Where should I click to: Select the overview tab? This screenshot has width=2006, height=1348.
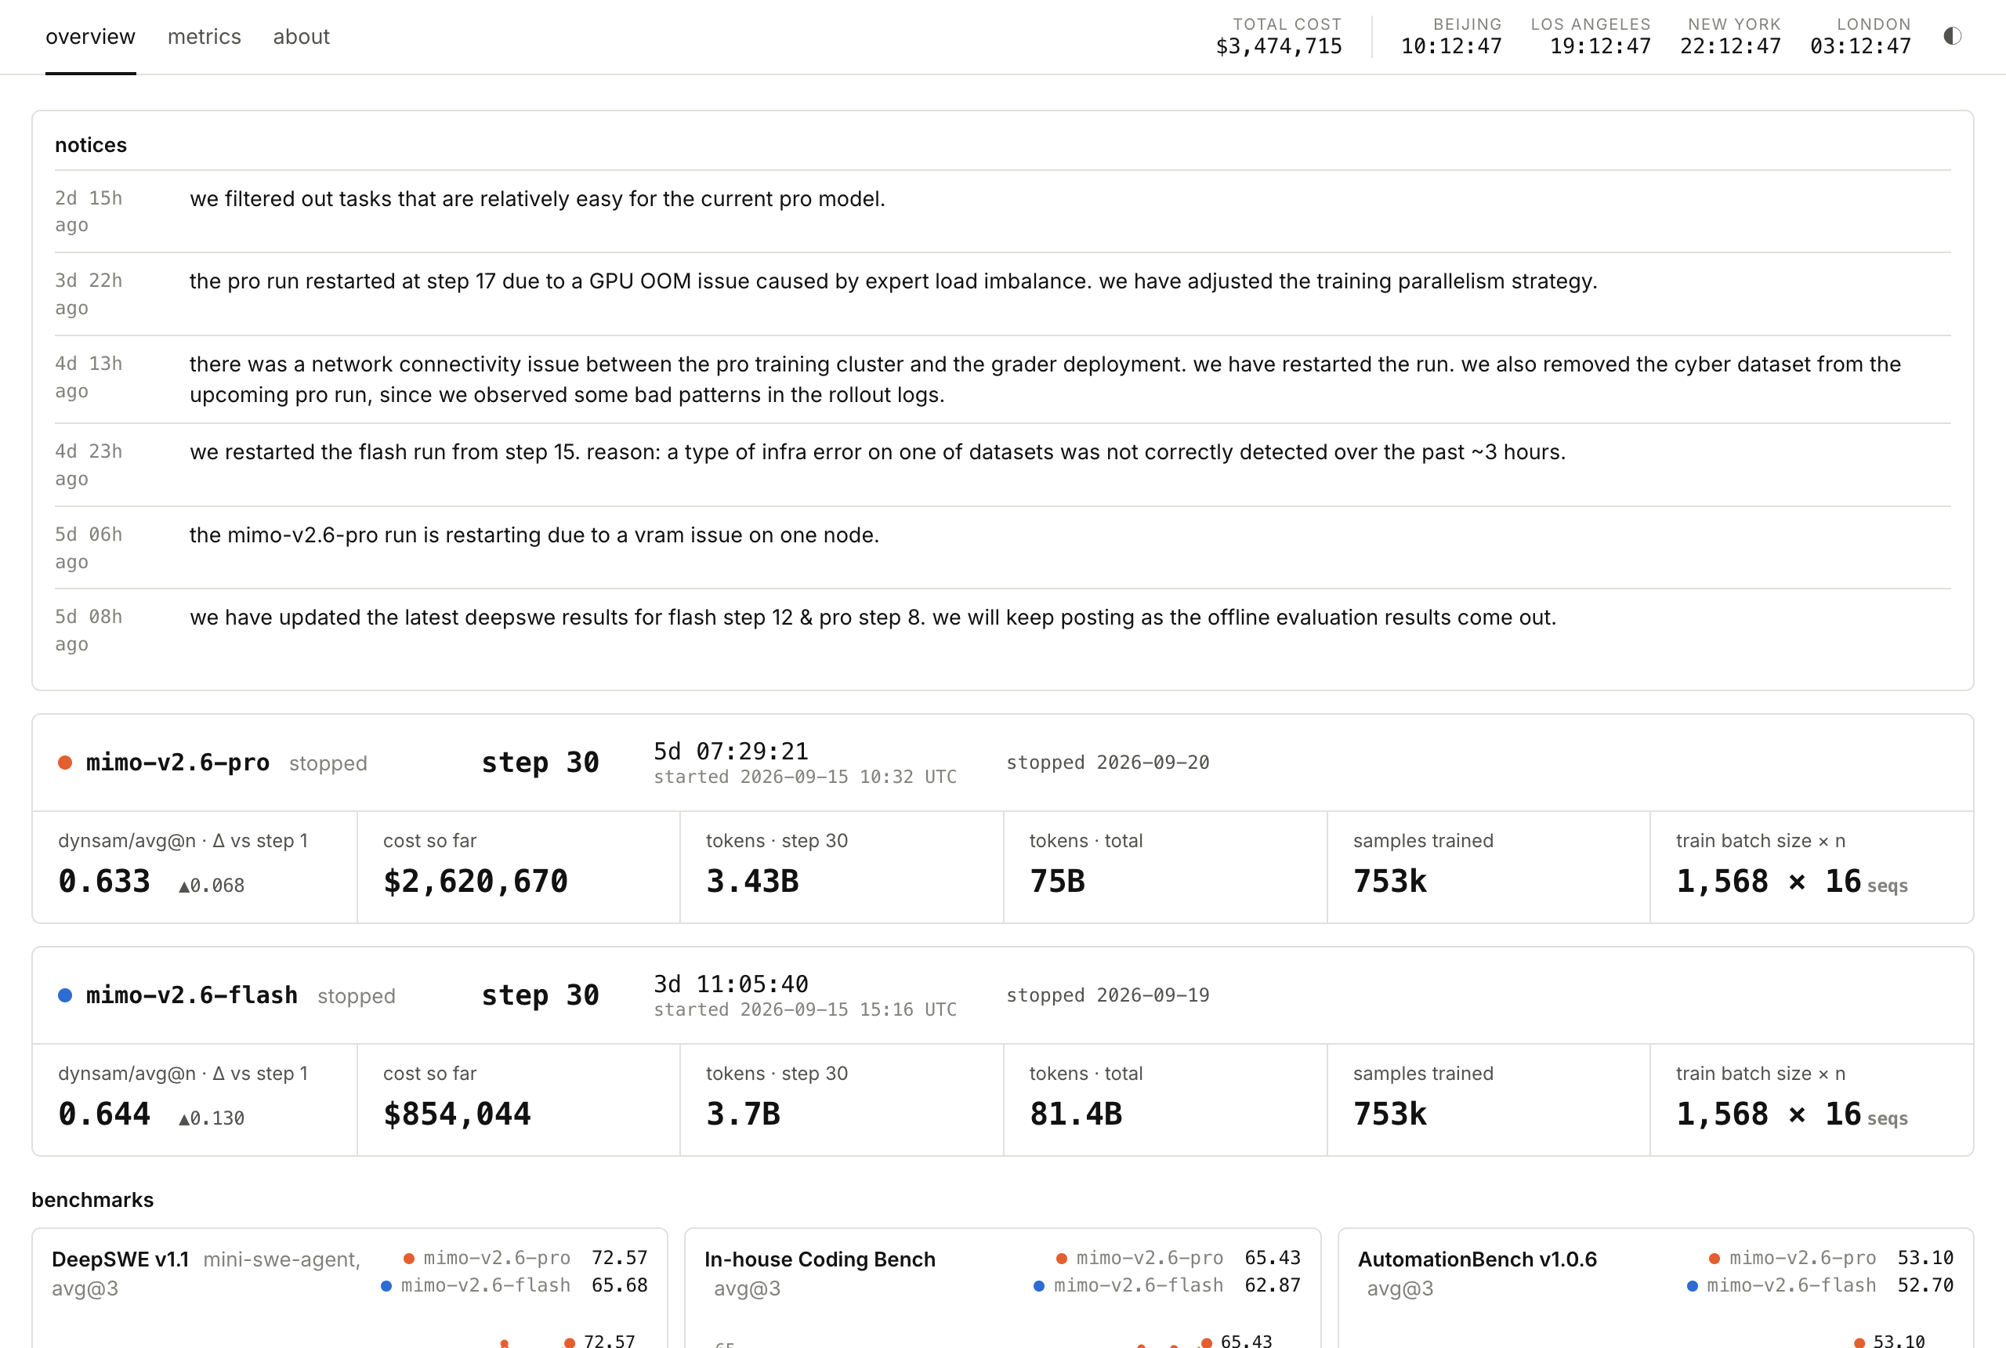[x=90, y=37]
